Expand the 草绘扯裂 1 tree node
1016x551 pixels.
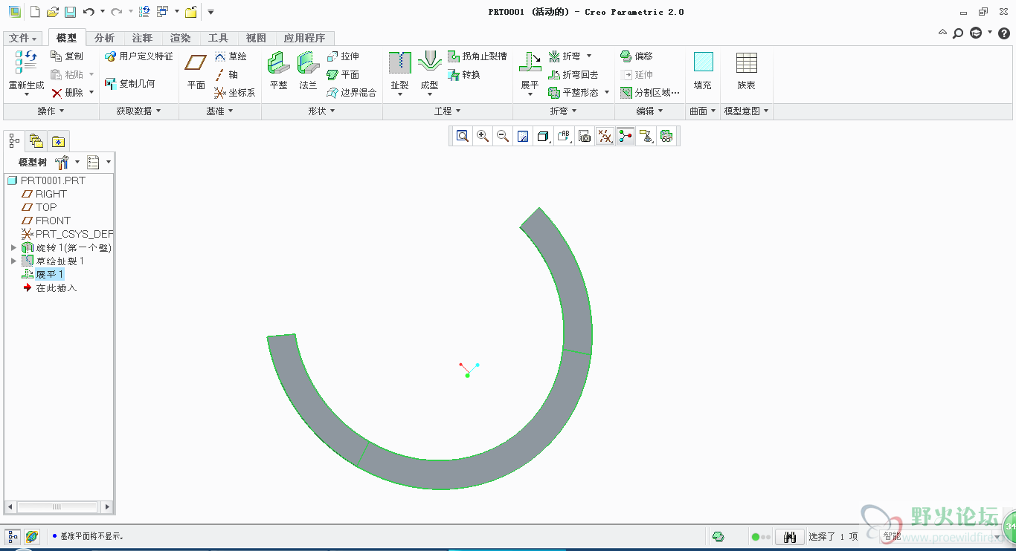(x=13, y=261)
